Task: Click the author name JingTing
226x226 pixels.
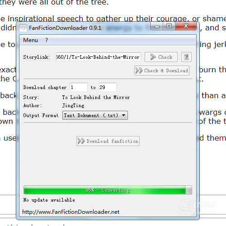Action: pyautogui.click(x=73, y=105)
